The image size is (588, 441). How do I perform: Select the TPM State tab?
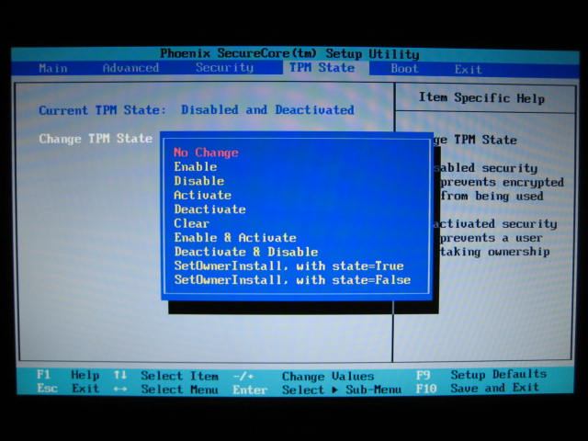pos(322,68)
